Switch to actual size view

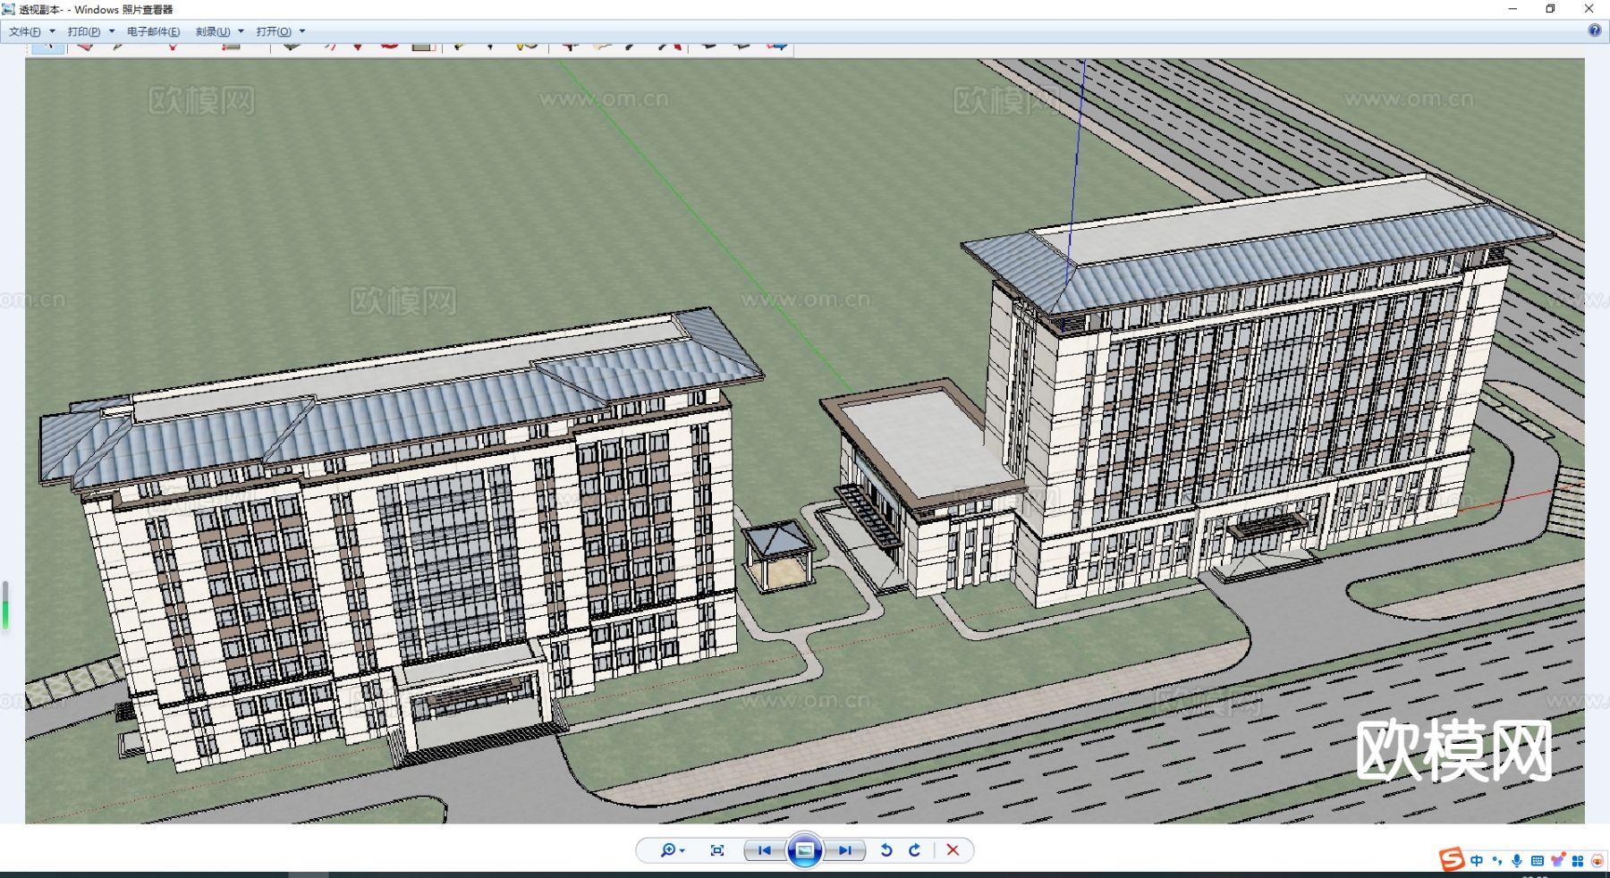click(x=716, y=850)
